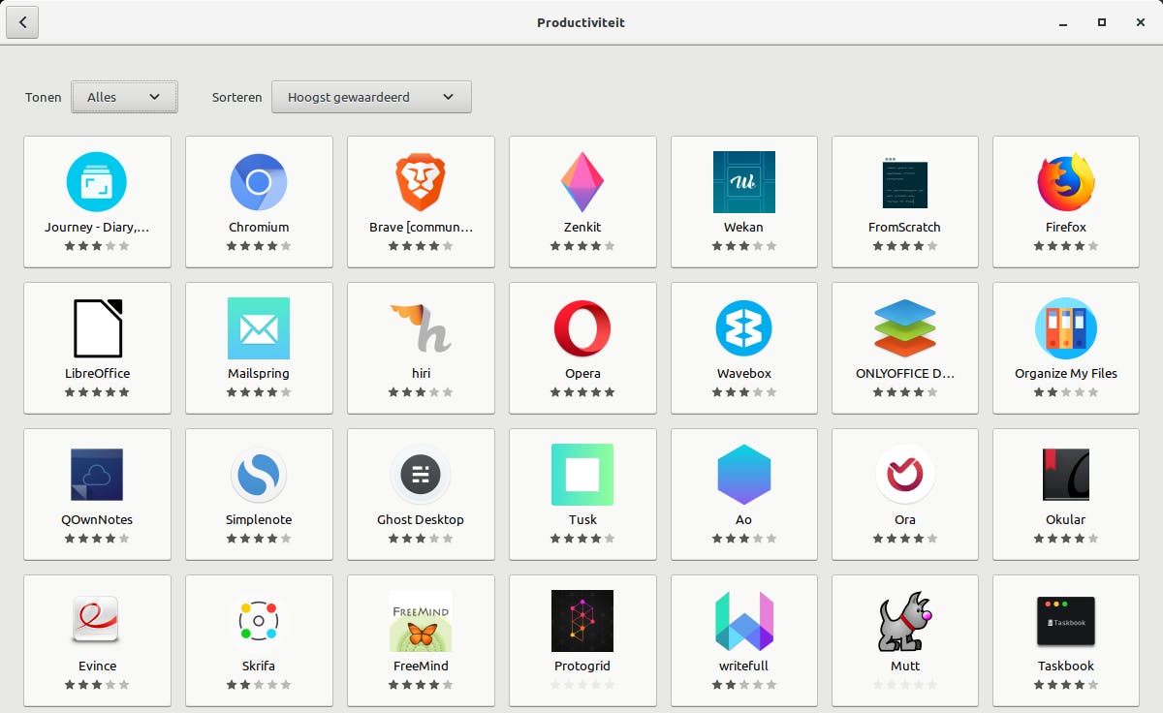Open the FreeMind butterfly icon
Viewport: 1163px width, 713px height.
tap(421, 621)
